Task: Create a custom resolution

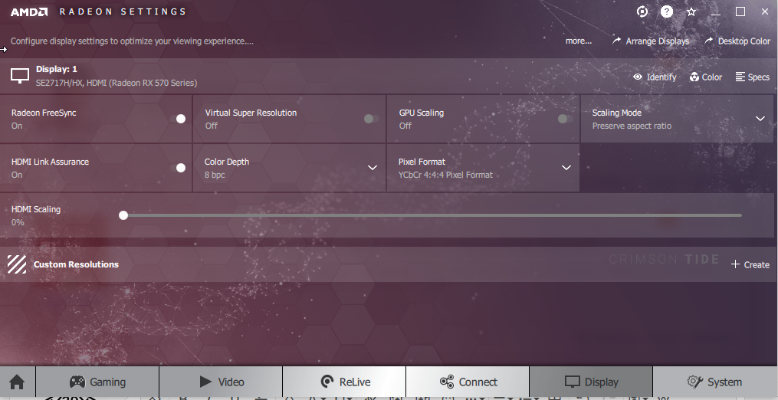Action: click(750, 264)
